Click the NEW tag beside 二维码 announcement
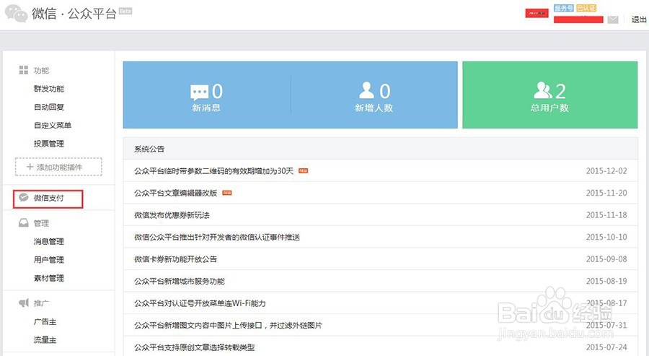This screenshot has width=649, height=356. point(304,170)
